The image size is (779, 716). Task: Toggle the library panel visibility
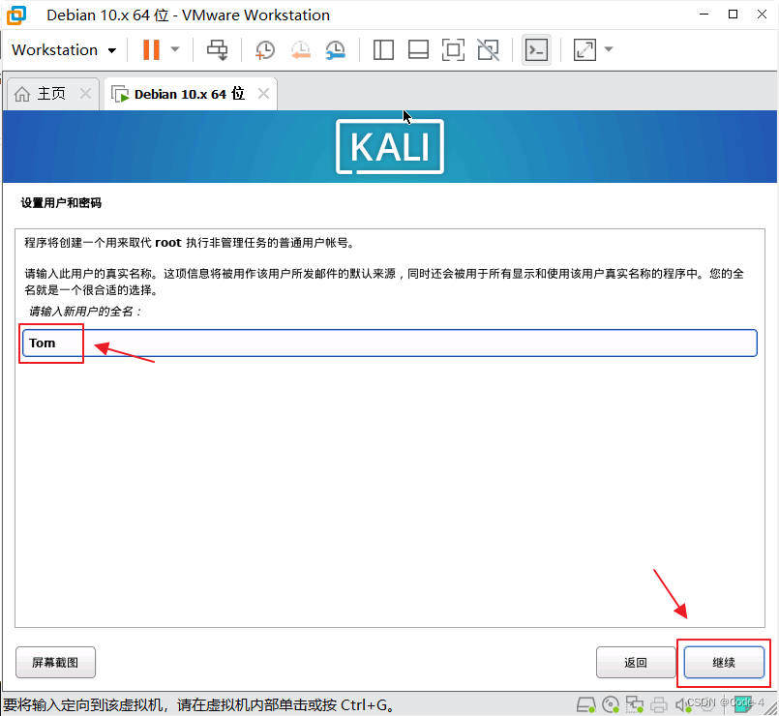click(x=383, y=49)
